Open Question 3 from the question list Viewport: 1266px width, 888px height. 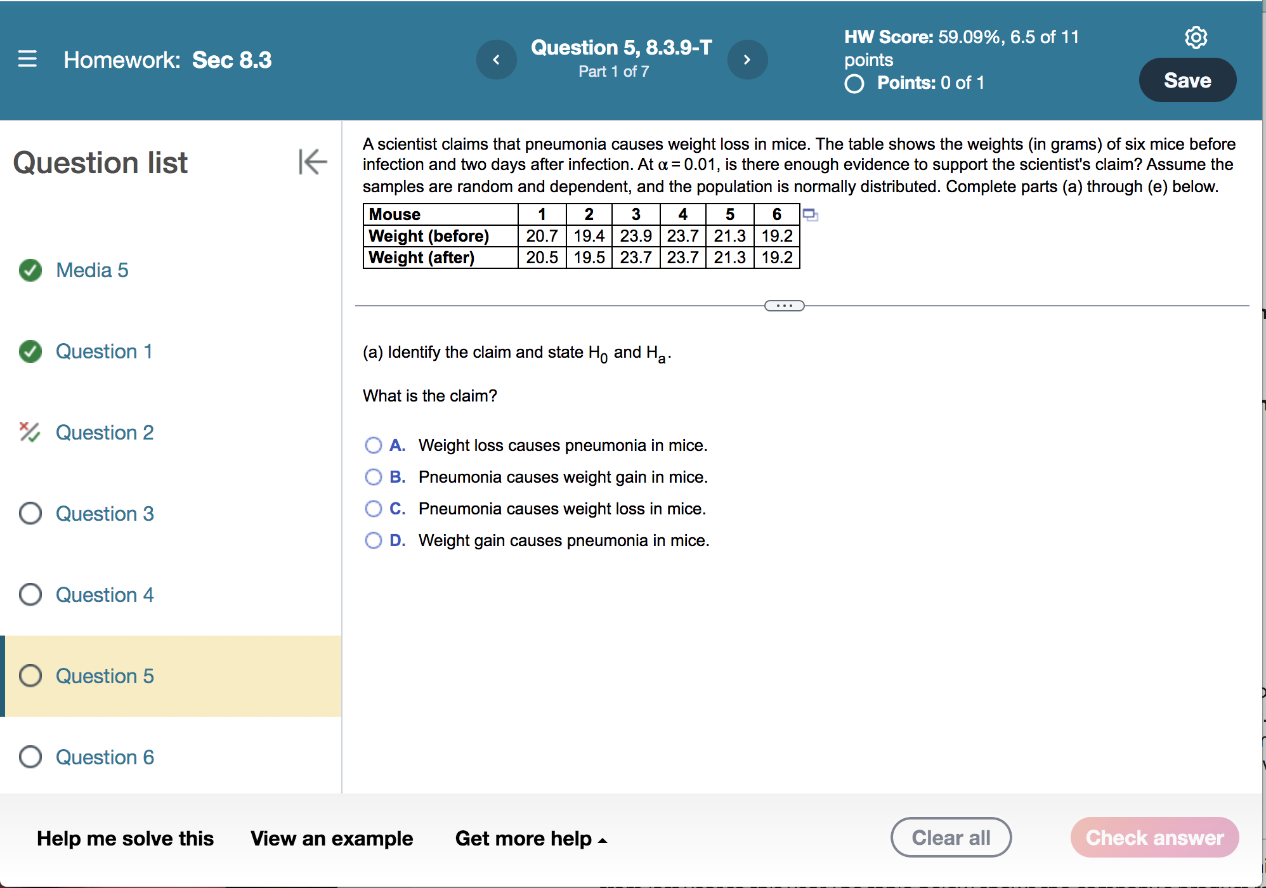tap(105, 514)
